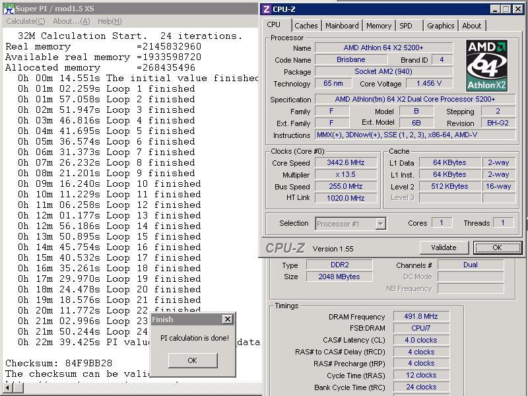
Task: Minimize the CPU-Z window
Action: pos(494,9)
